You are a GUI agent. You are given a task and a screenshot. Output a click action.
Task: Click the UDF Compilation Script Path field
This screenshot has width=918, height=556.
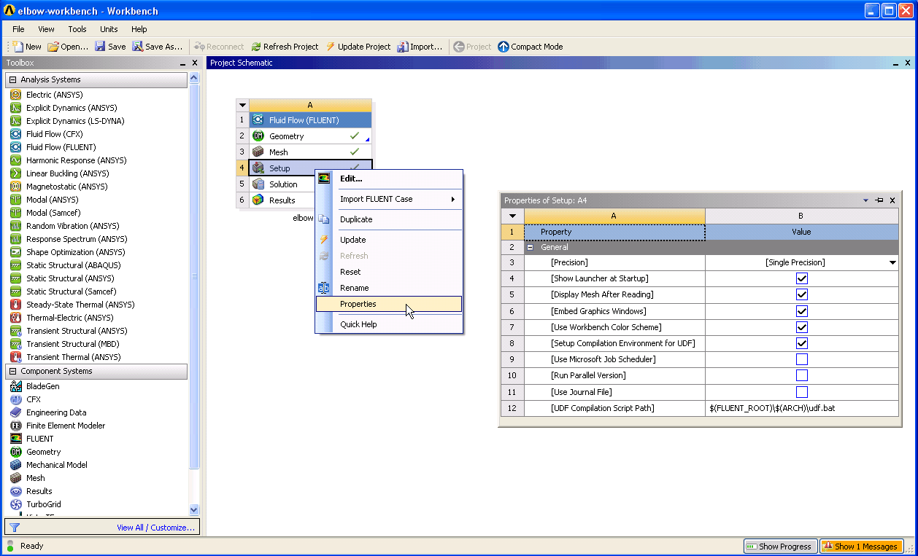pos(802,408)
